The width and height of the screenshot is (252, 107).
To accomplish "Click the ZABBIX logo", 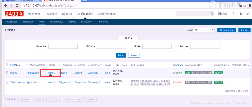I will [14, 14].
